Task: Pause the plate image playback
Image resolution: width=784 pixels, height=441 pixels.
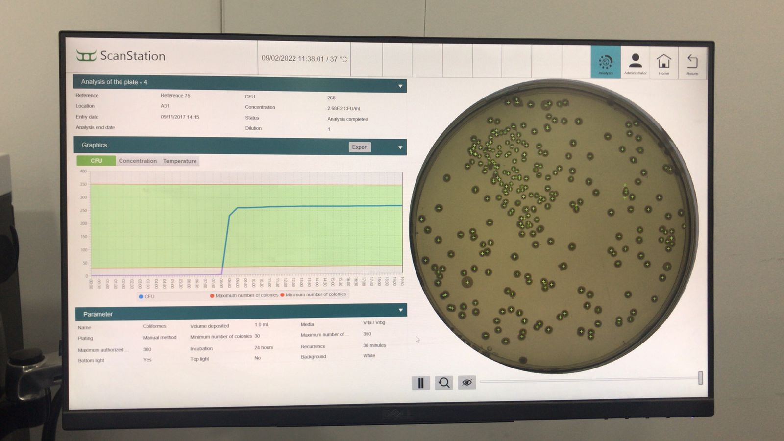Action: (x=420, y=383)
